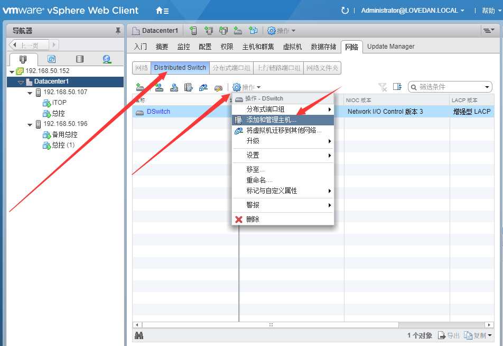Click New Distributed Switch icon in Datacenter1 toolbar
Screen dimensions: 503x346
238,31
